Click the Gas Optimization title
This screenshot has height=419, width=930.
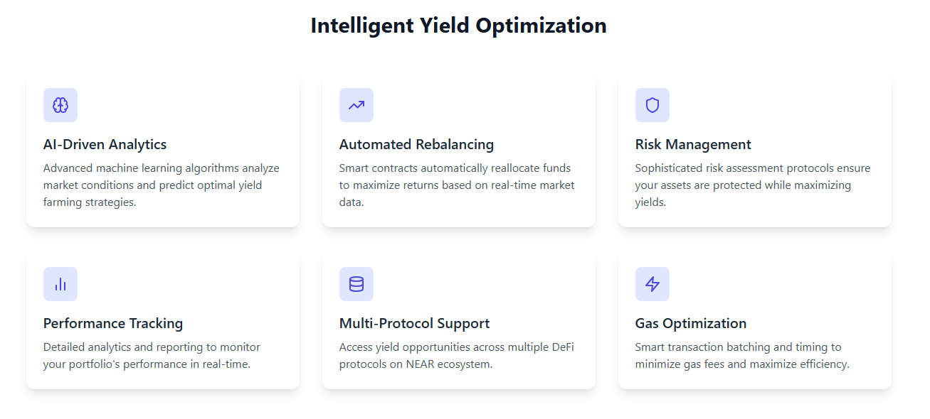point(690,323)
